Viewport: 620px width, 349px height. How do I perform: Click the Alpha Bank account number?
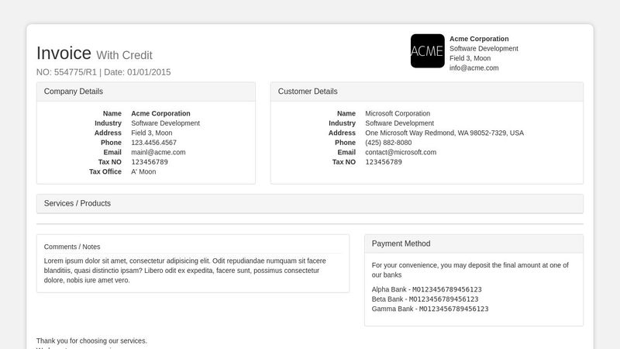coord(447,289)
